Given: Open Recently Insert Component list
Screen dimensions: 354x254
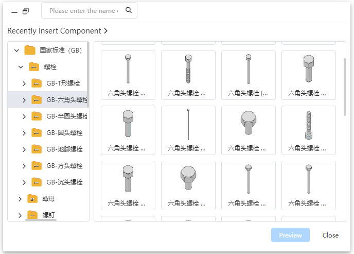Looking at the screenshot, I should [58, 31].
